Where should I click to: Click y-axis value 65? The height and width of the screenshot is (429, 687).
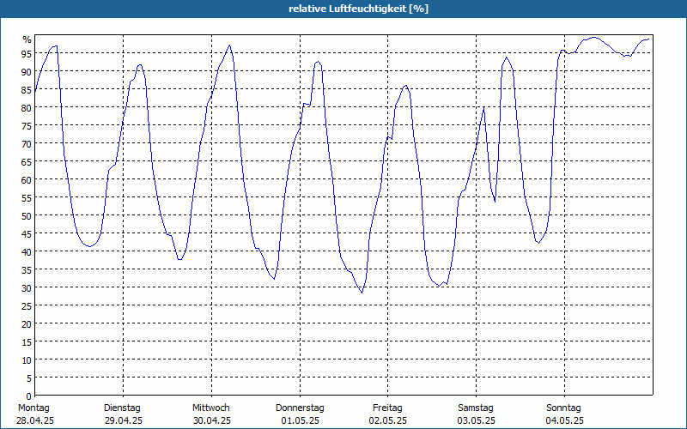click(x=27, y=162)
